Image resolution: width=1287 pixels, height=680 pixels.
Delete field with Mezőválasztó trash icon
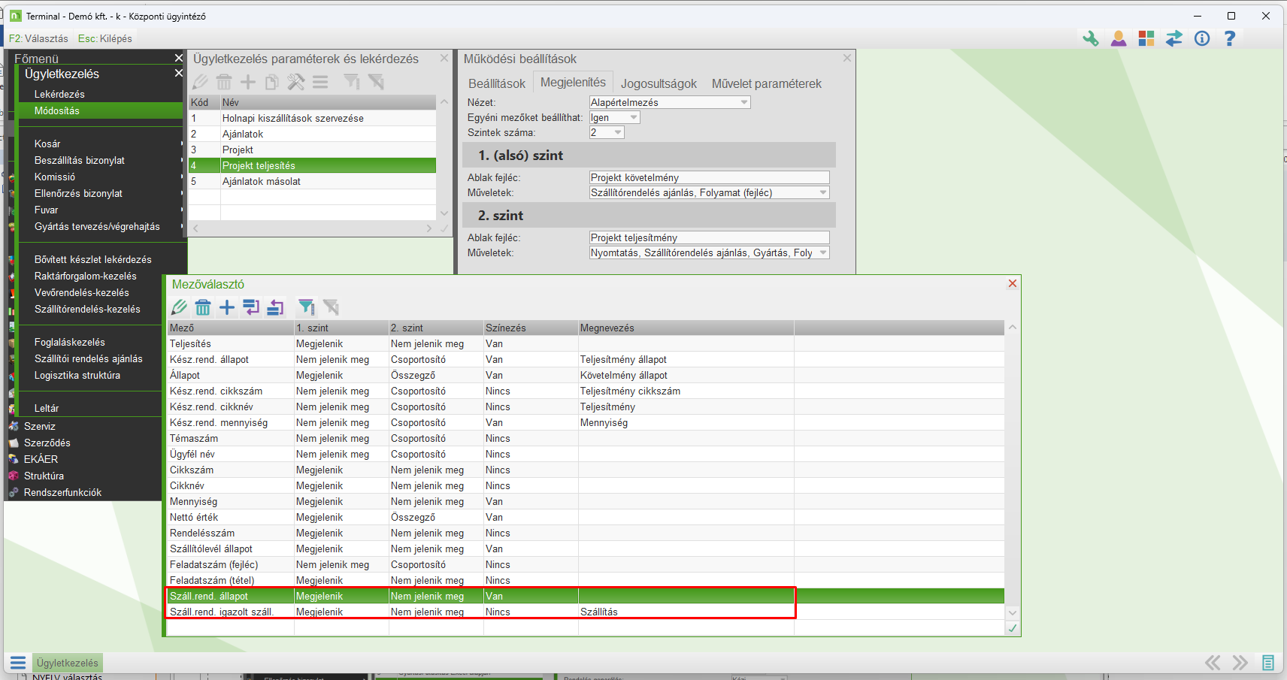coord(203,307)
